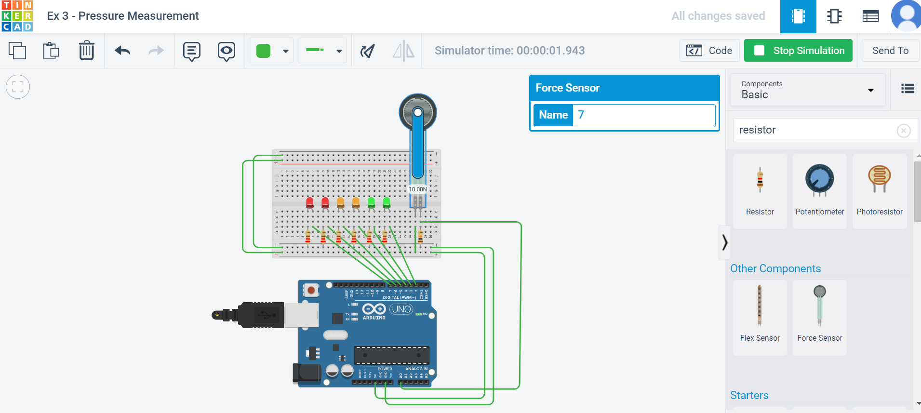Select the Photoresistor component
This screenshot has width=921, height=413.
pyautogui.click(x=880, y=191)
